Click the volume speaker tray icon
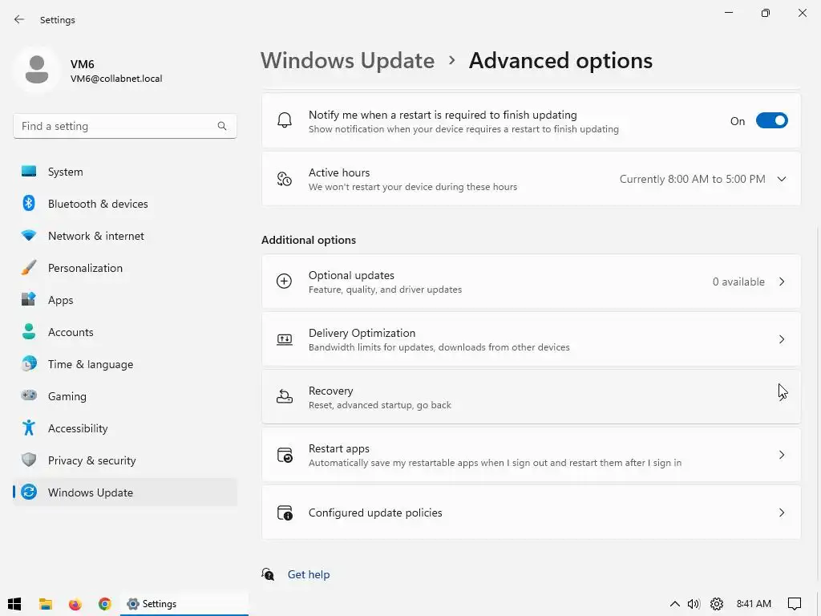This screenshot has height=616, width=821. click(x=694, y=604)
